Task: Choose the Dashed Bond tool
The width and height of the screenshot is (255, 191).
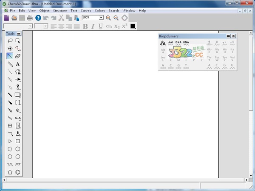Action: (x=10, y=72)
